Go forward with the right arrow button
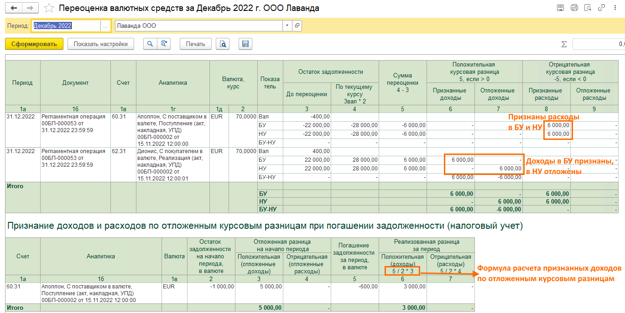The width and height of the screenshot is (625, 313). (x=30, y=8)
